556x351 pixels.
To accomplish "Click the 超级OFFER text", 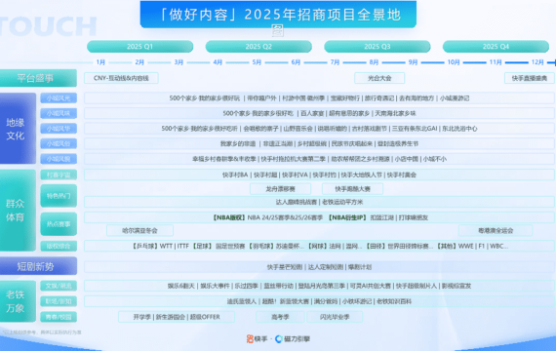I will click(x=205, y=317).
